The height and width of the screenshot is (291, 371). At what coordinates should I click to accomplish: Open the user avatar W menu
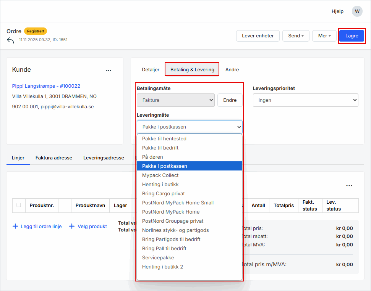coord(357,11)
